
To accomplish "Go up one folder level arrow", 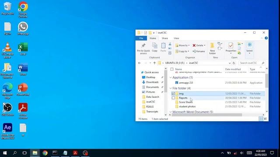I will point(154,63).
